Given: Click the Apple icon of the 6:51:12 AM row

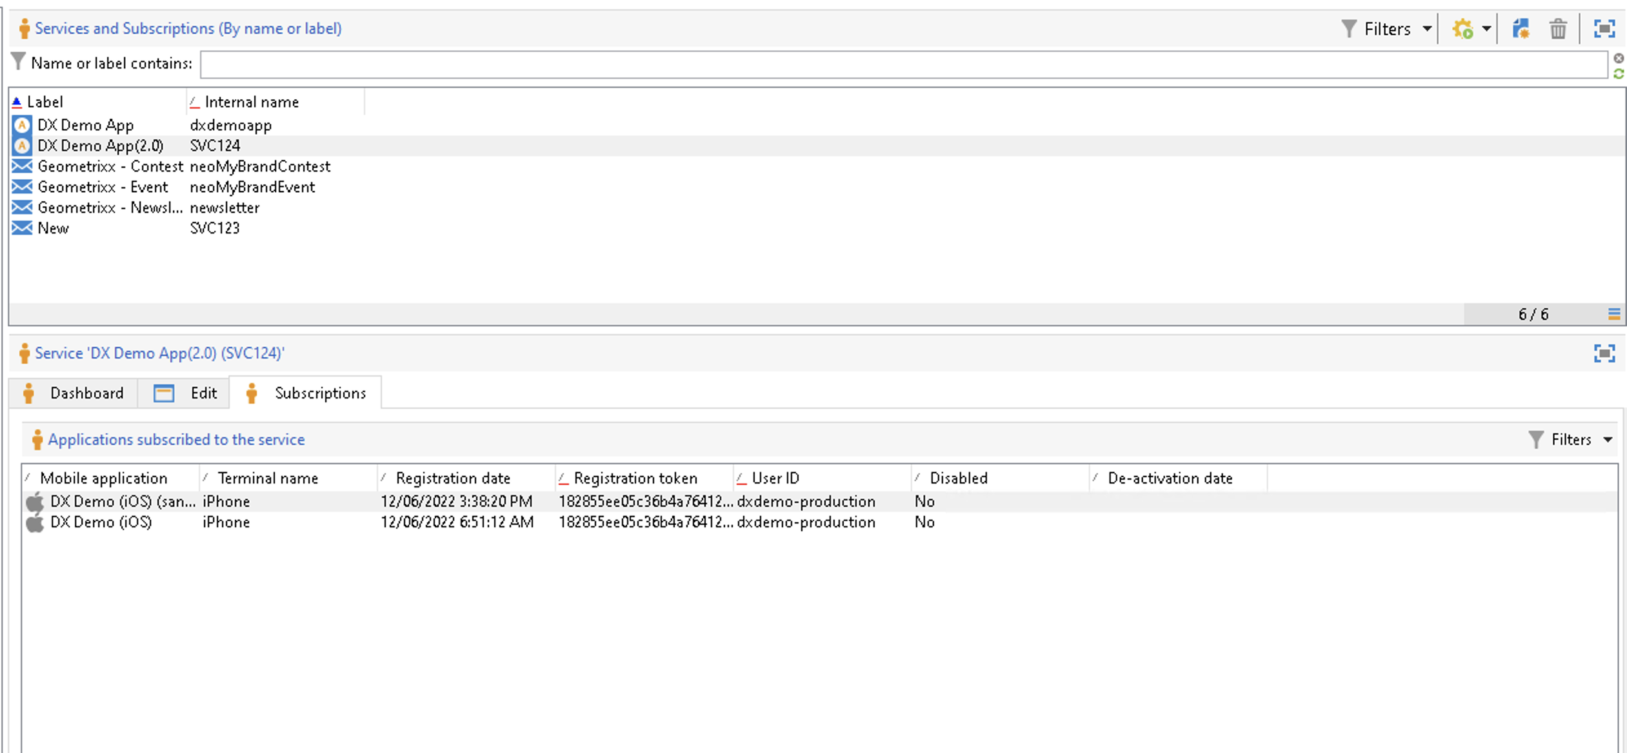Looking at the screenshot, I should click(35, 522).
